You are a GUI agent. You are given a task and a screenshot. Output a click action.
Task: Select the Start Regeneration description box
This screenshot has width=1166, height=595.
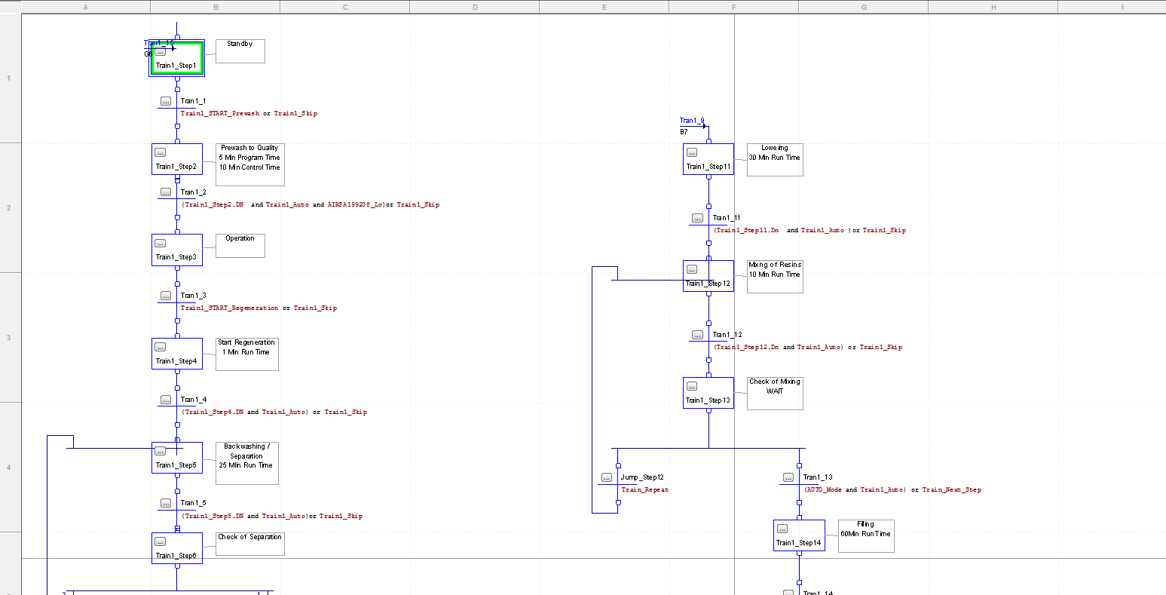pyautogui.click(x=246, y=354)
